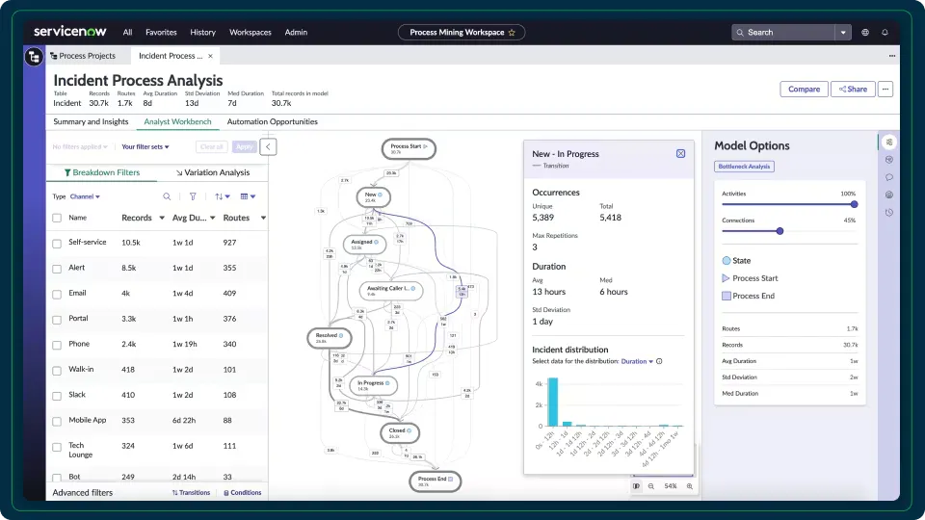Image resolution: width=925 pixels, height=520 pixels.
Task: Zoom in the process map
Action: 689,486
